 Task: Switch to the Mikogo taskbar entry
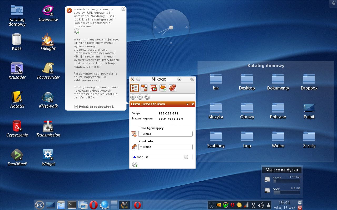click(125, 205)
